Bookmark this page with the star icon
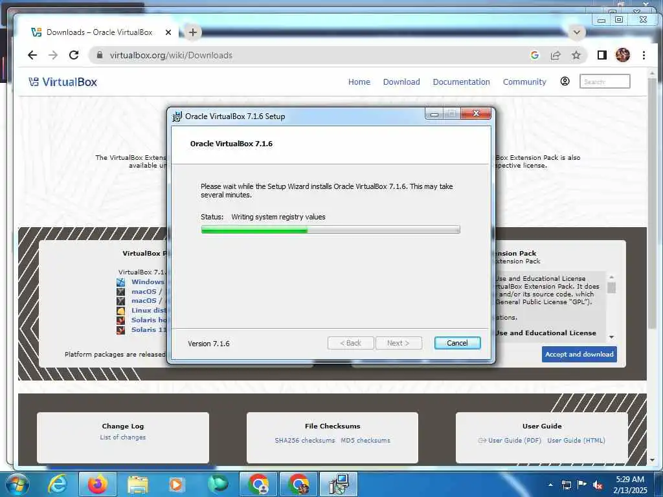Viewport: 663px width, 497px height. pos(576,55)
